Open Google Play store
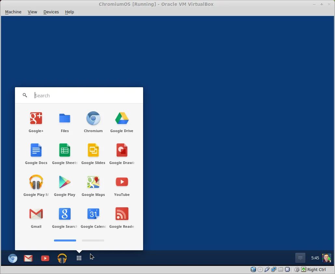Viewport: 335px width, 274px height. [x=64, y=182]
